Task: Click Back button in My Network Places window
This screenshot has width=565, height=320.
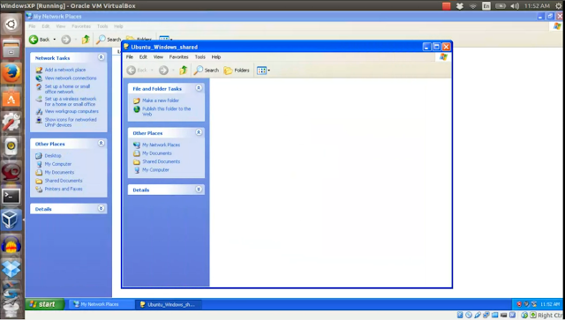Action: [x=39, y=40]
